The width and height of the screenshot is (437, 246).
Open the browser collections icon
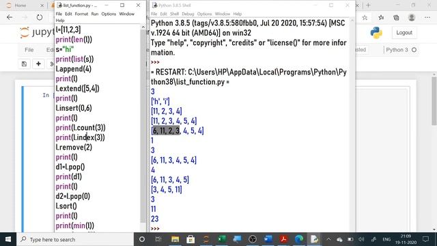tap(396, 18)
